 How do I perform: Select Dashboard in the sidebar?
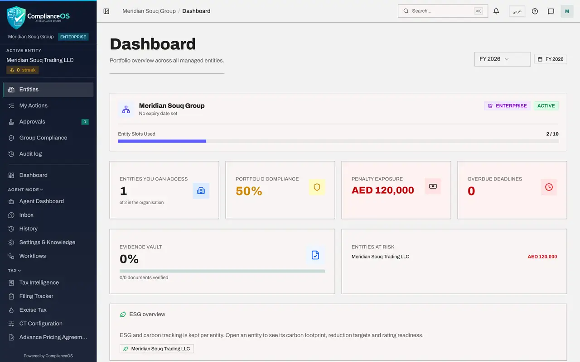pos(48,175)
